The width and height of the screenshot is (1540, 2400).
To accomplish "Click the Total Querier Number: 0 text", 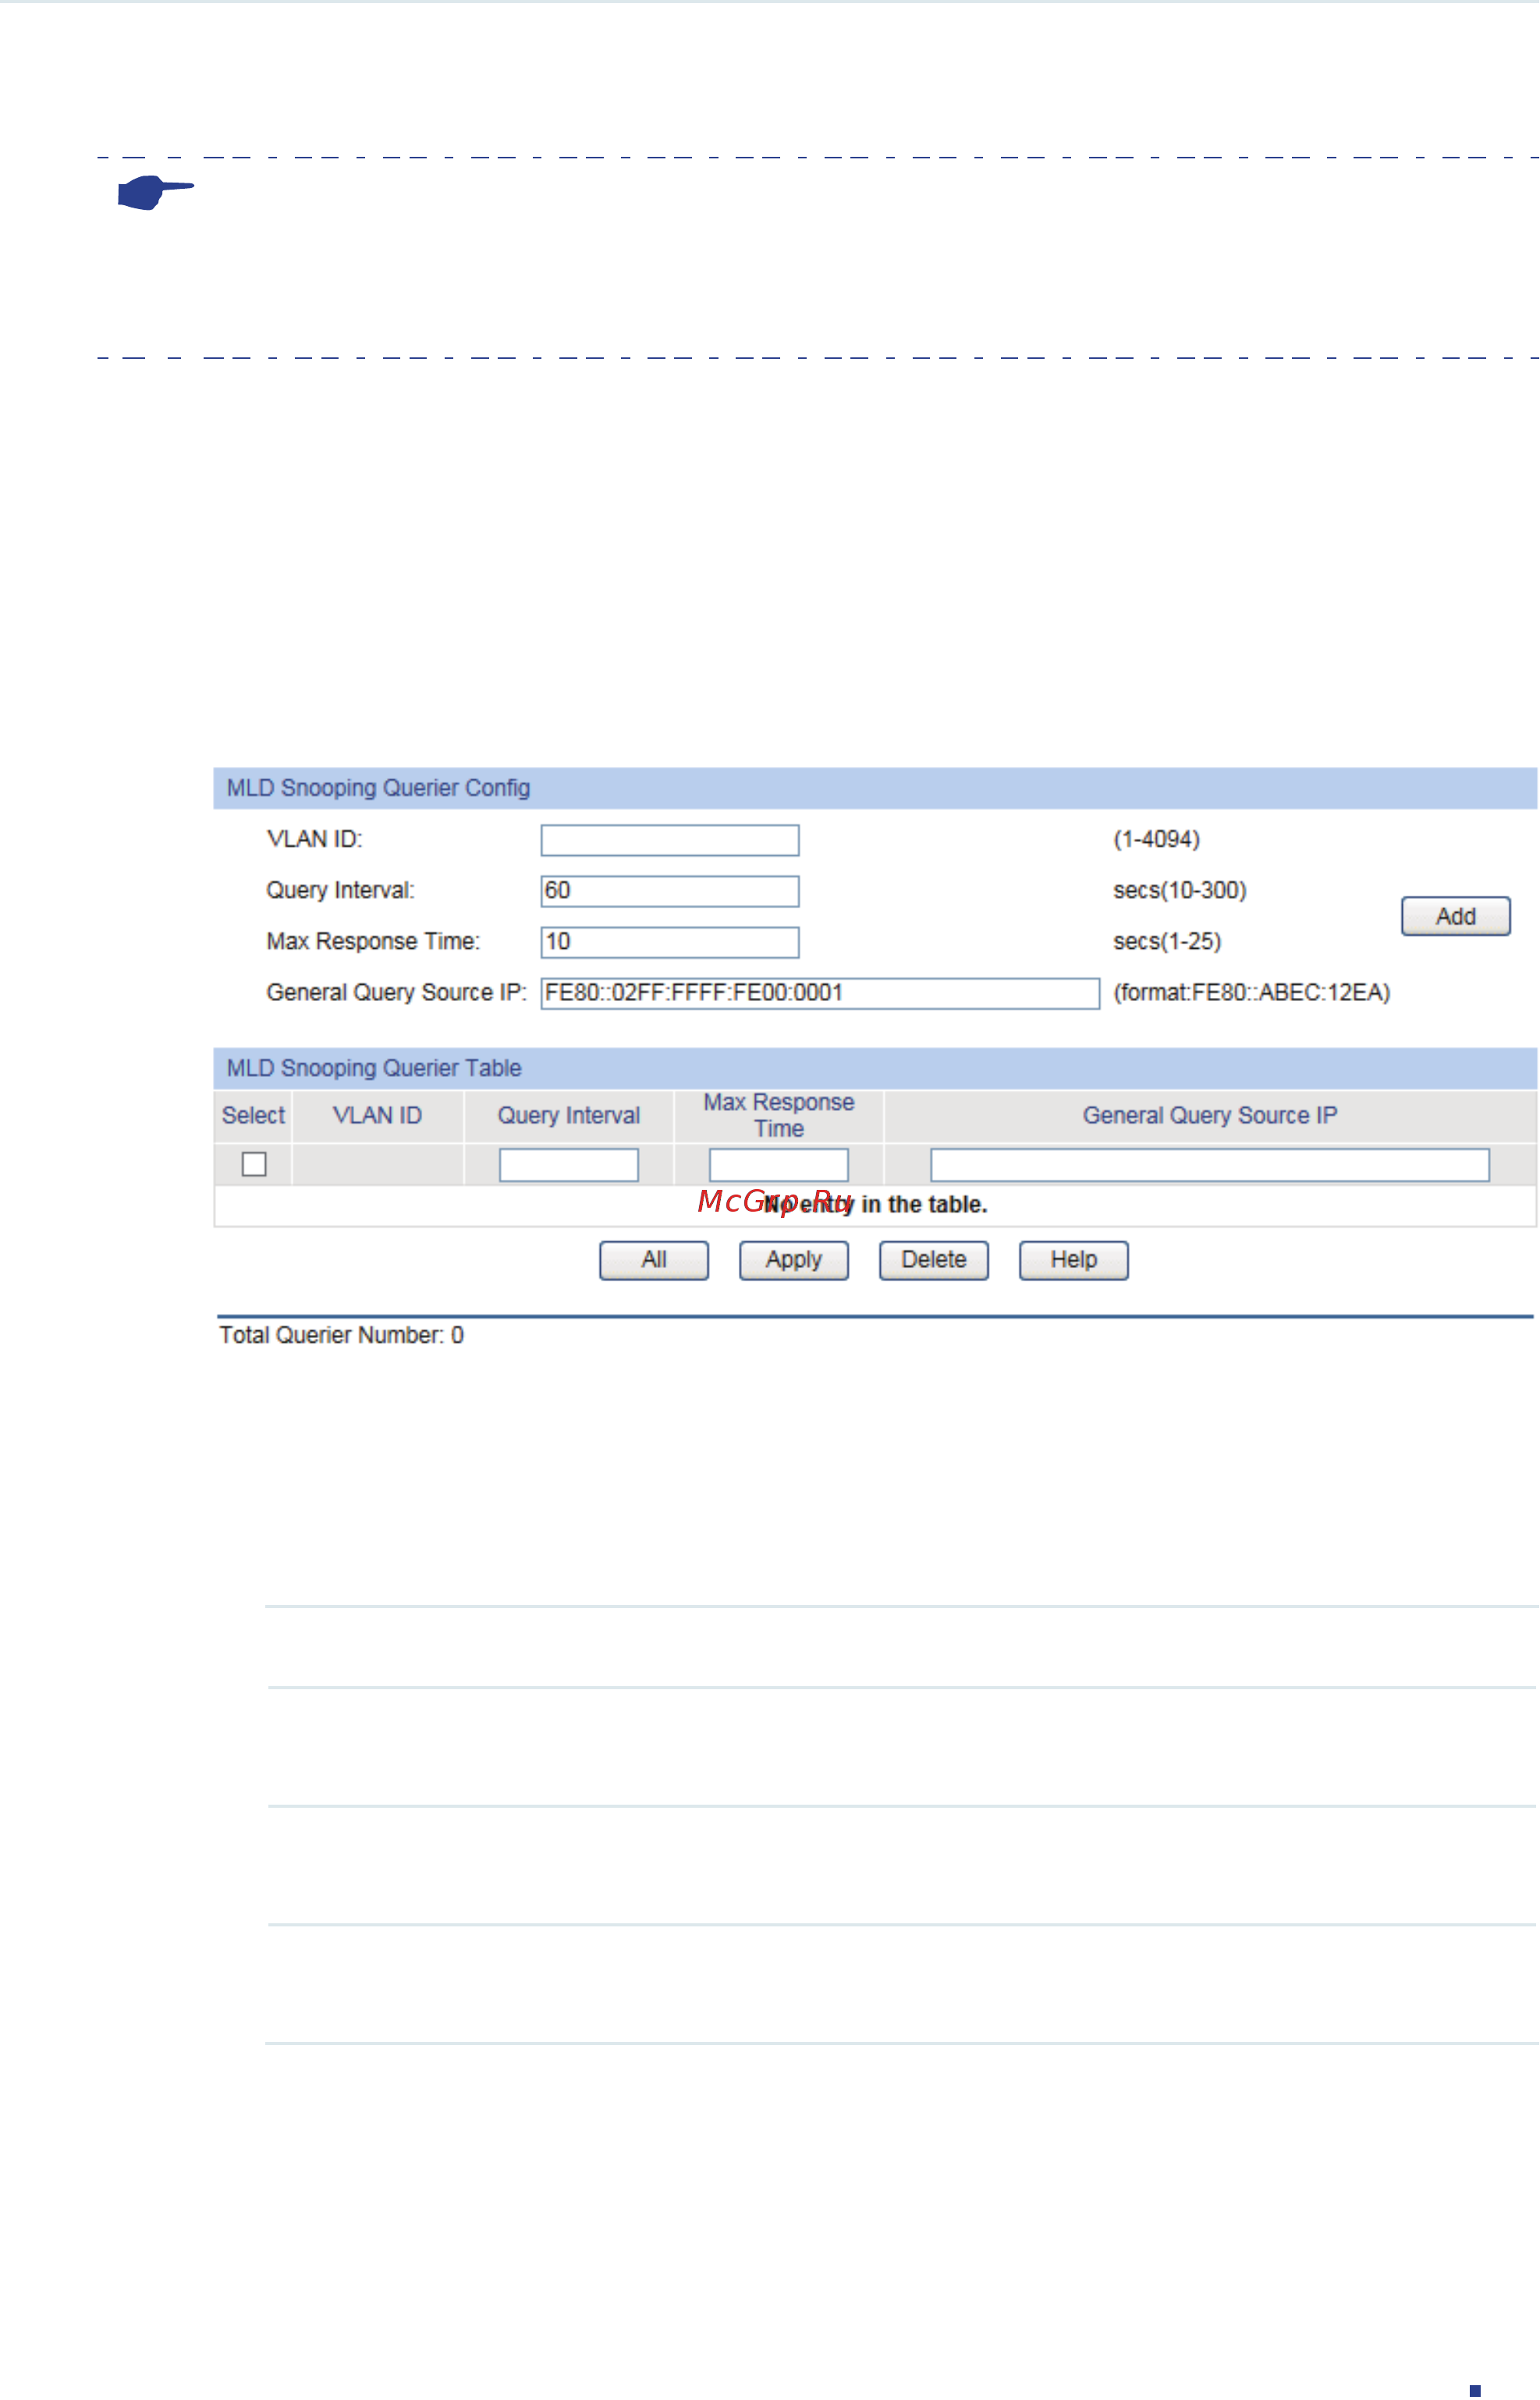I will 342,1335.
